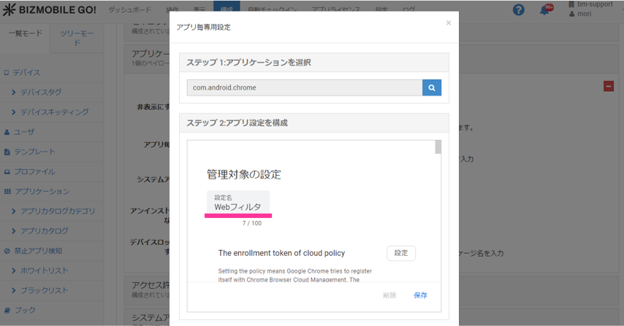The height and width of the screenshot is (326, 624).
Task: Click the 設定名 Webフィルタ field
Action: (238, 203)
